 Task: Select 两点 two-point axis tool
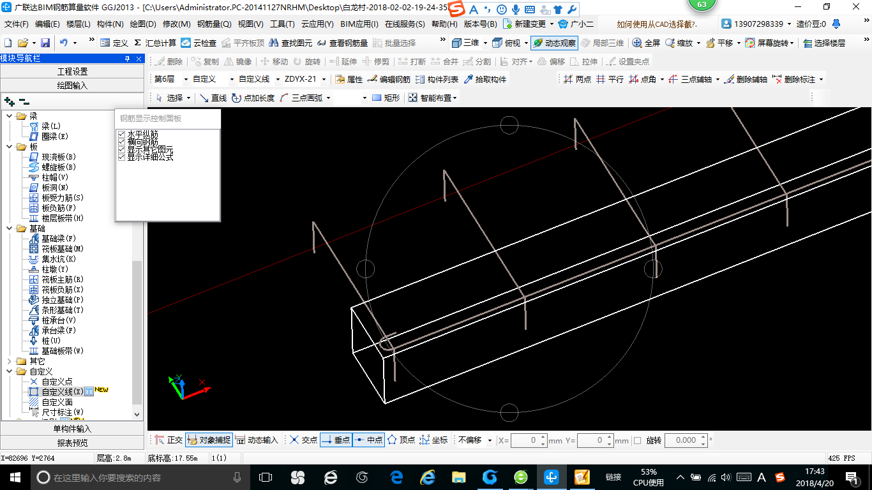[x=578, y=80]
